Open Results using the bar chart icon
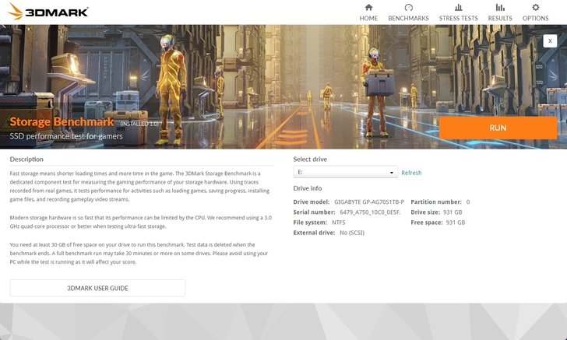This screenshot has width=567, height=340. (500, 8)
